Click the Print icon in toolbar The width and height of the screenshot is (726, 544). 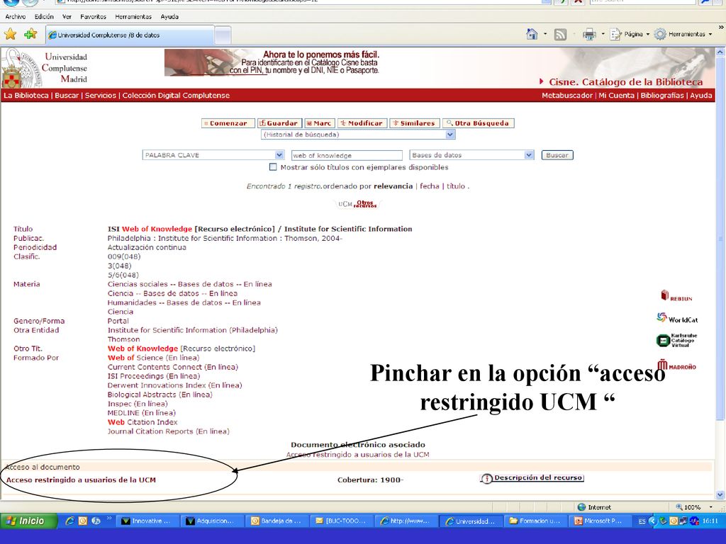pyautogui.click(x=589, y=34)
